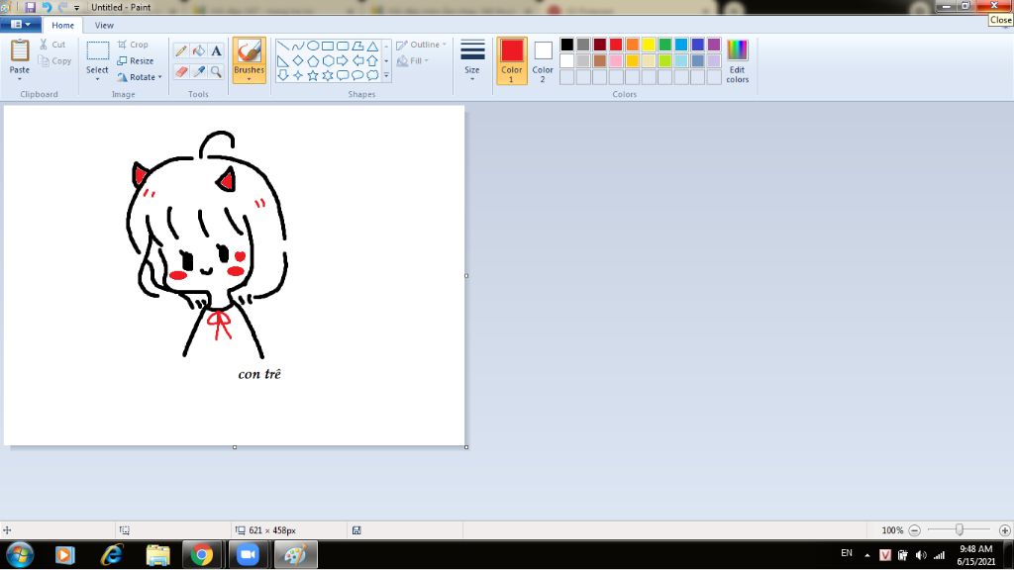
Task: Click the zoom out minus button
Action: [914, 530]
